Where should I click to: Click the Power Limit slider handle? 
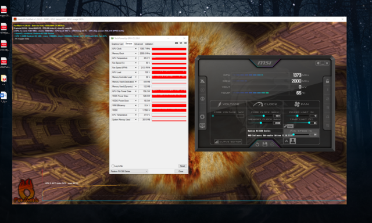tap(297, 116)
